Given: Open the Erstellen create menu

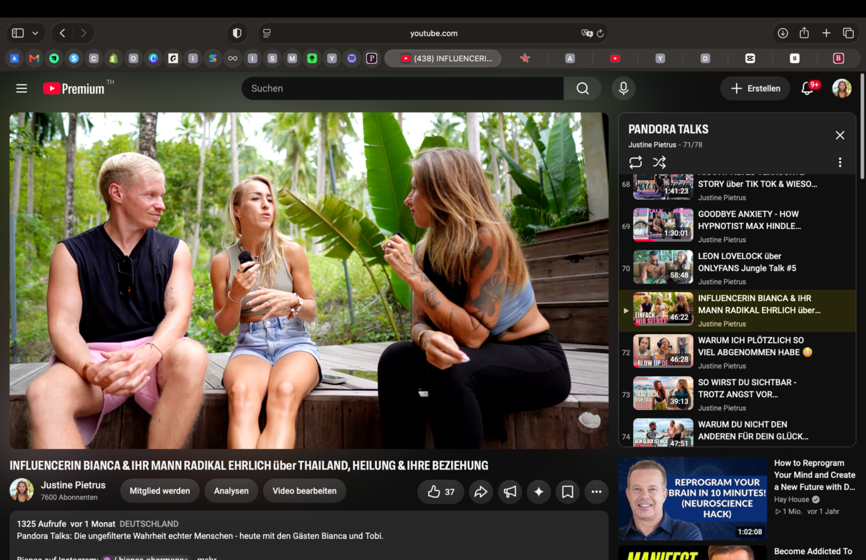Looking at the screenshot, I should 755,88.
